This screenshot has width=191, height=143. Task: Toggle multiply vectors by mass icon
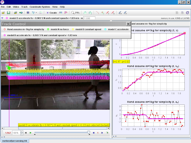tap(125, 13)
